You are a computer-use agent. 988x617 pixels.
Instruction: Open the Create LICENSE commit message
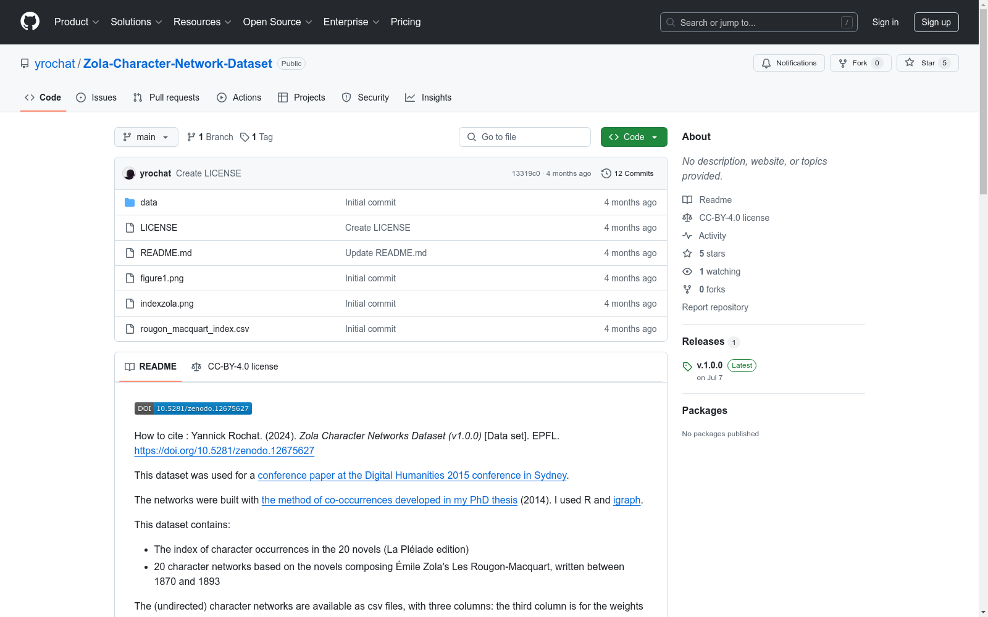point(209,173)
